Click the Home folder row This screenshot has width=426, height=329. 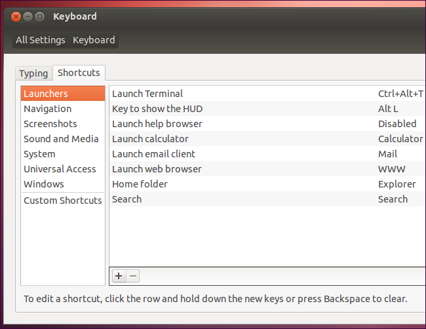[x=267, y=184]
